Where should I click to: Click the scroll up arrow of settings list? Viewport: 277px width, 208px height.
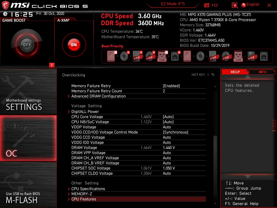[x=215, y=86]
